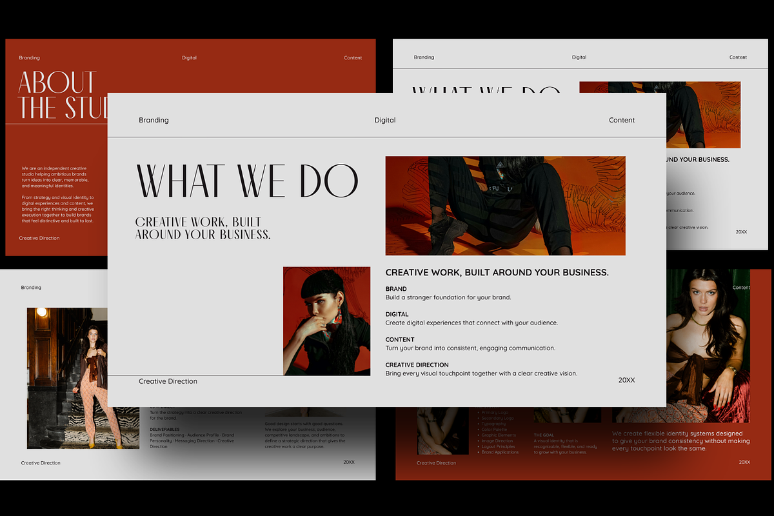Select the serif subtitle "Creative work, built around your business."

(x=203, y=228)
